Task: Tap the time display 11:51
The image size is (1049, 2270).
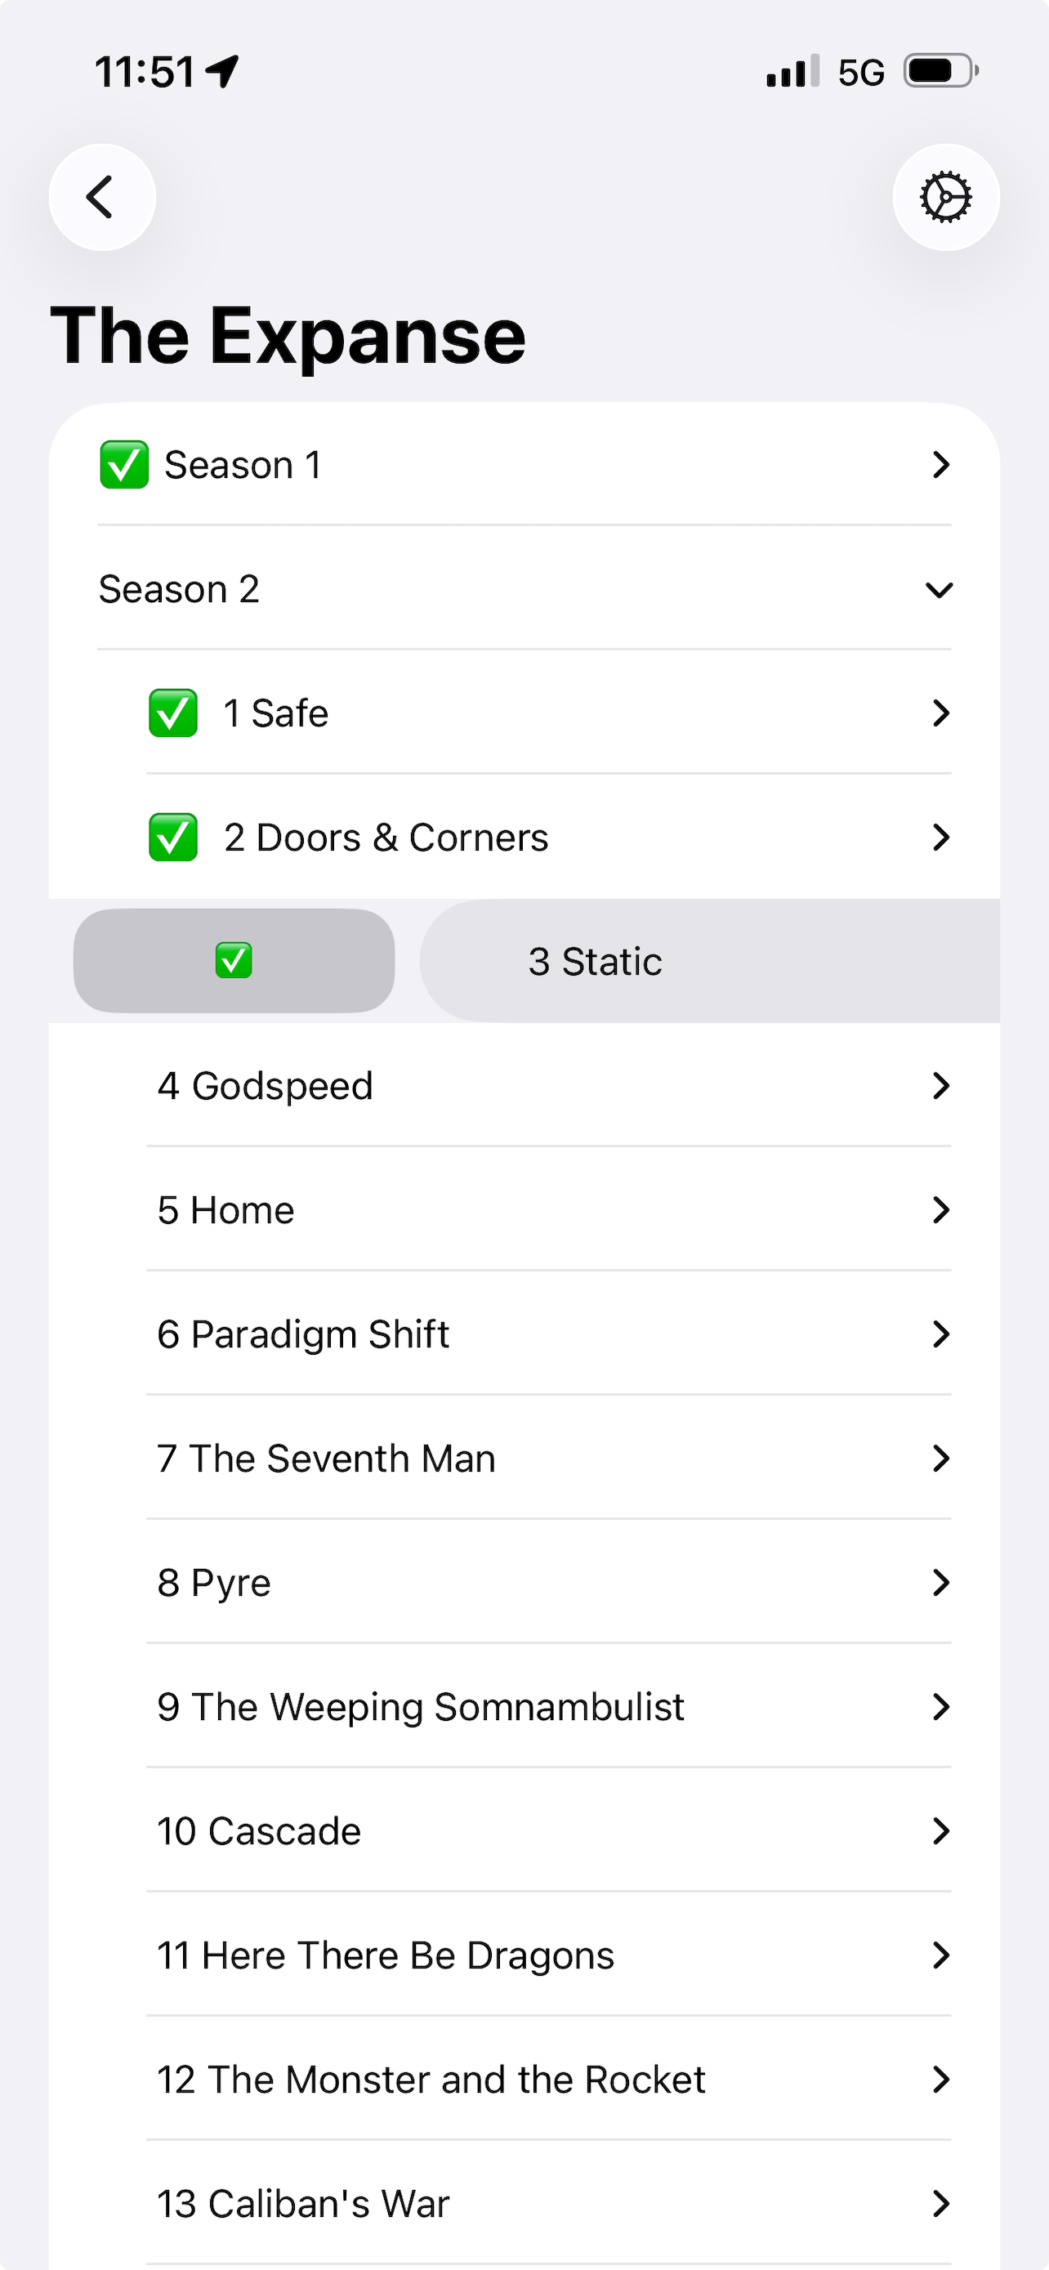Action: click(x=145, y=71)
